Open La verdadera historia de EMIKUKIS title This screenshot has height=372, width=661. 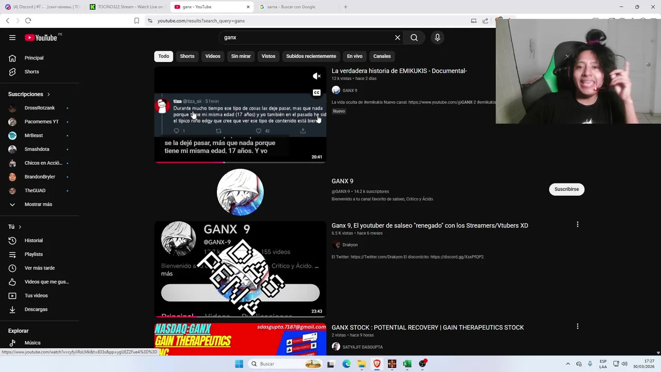pyautogui.click(x=399, y=71)
